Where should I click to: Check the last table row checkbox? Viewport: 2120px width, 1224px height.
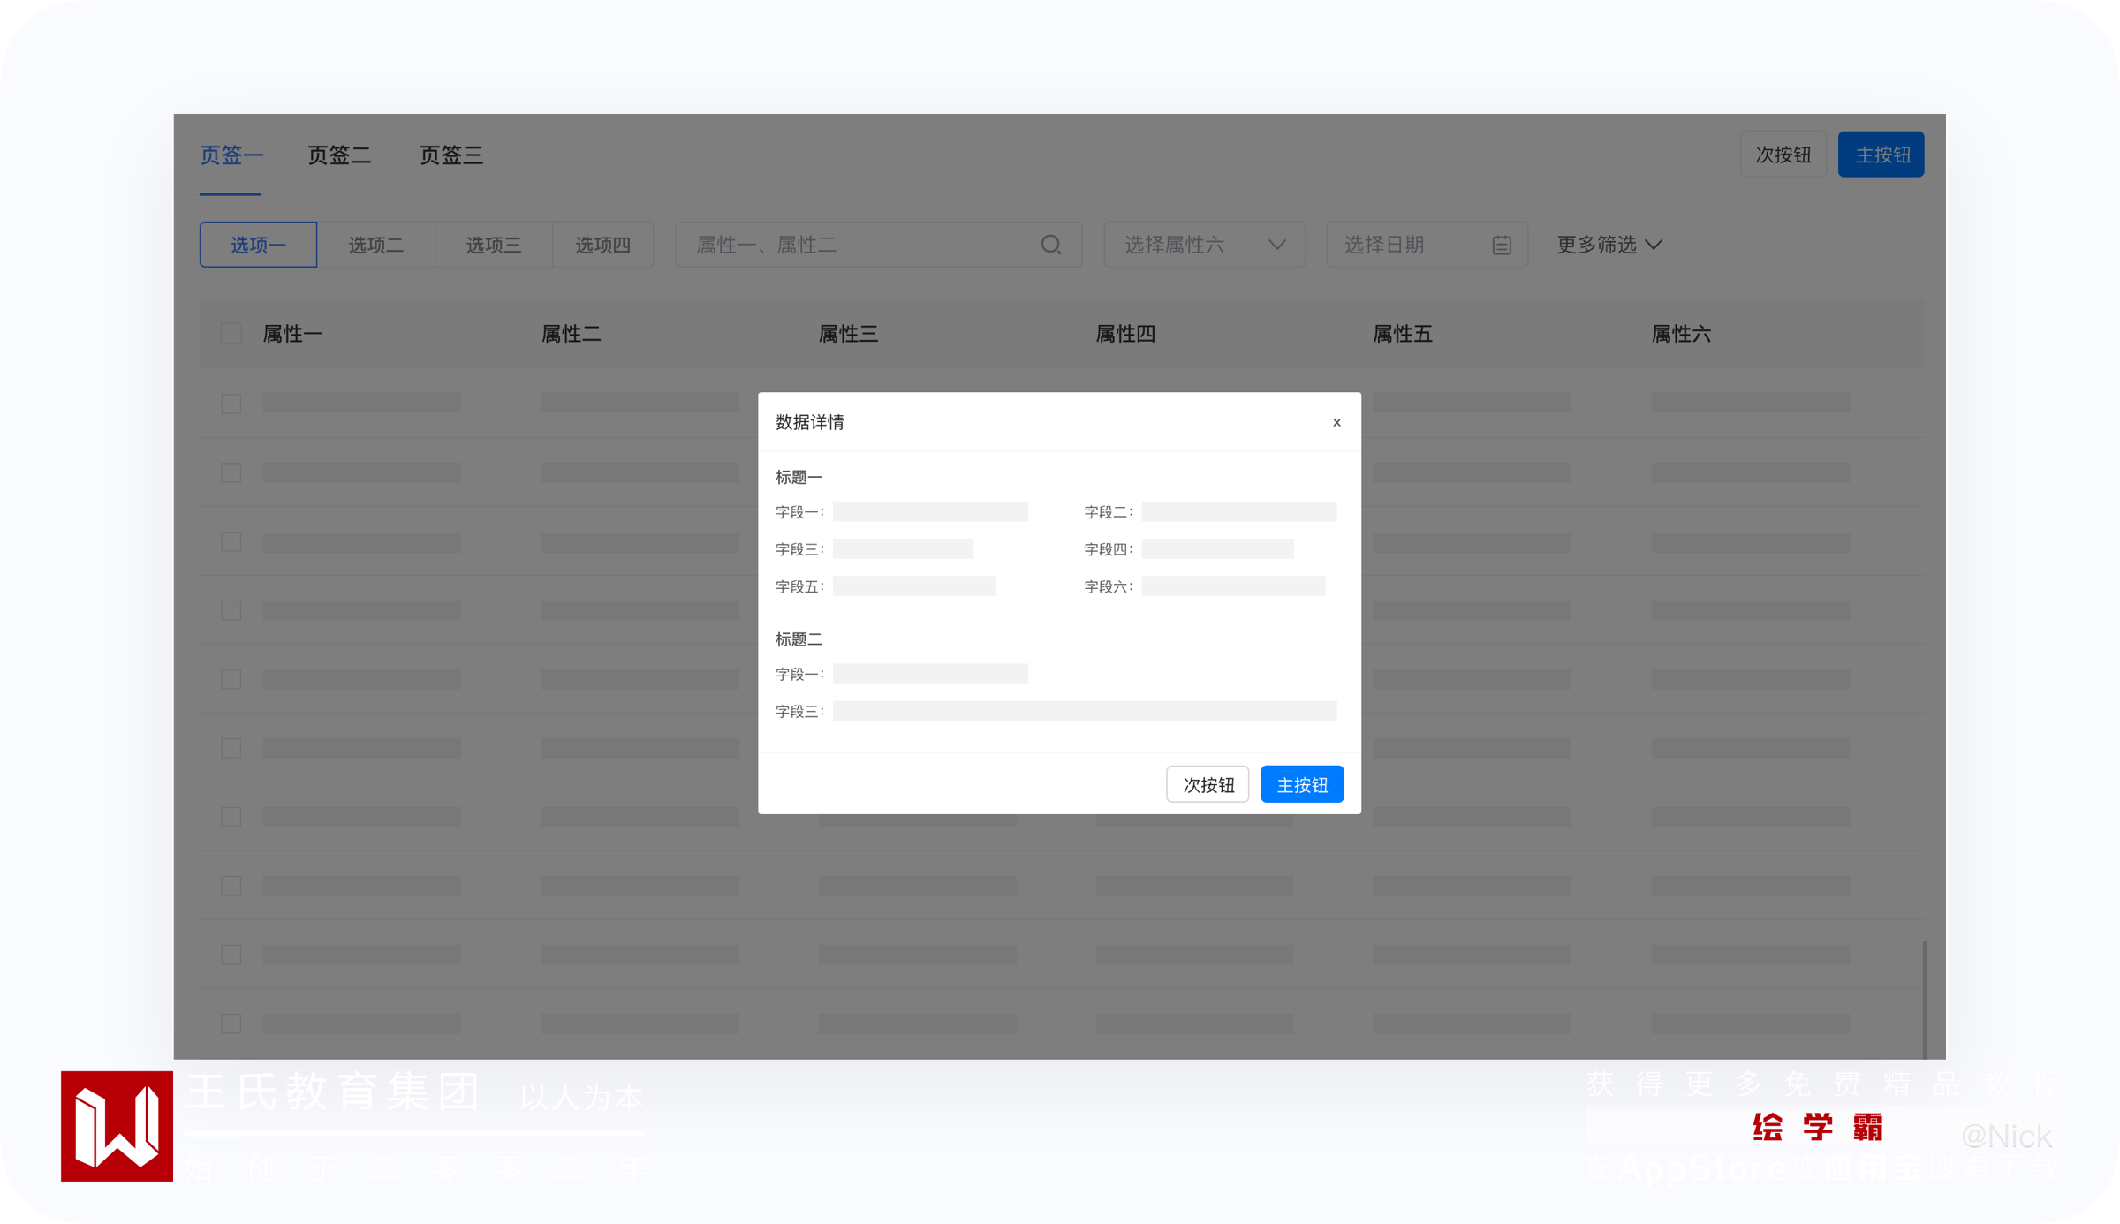[231, 1024]
